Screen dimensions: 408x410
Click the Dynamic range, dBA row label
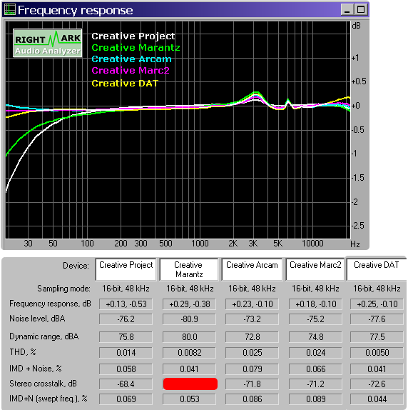(x=44, y=336)
